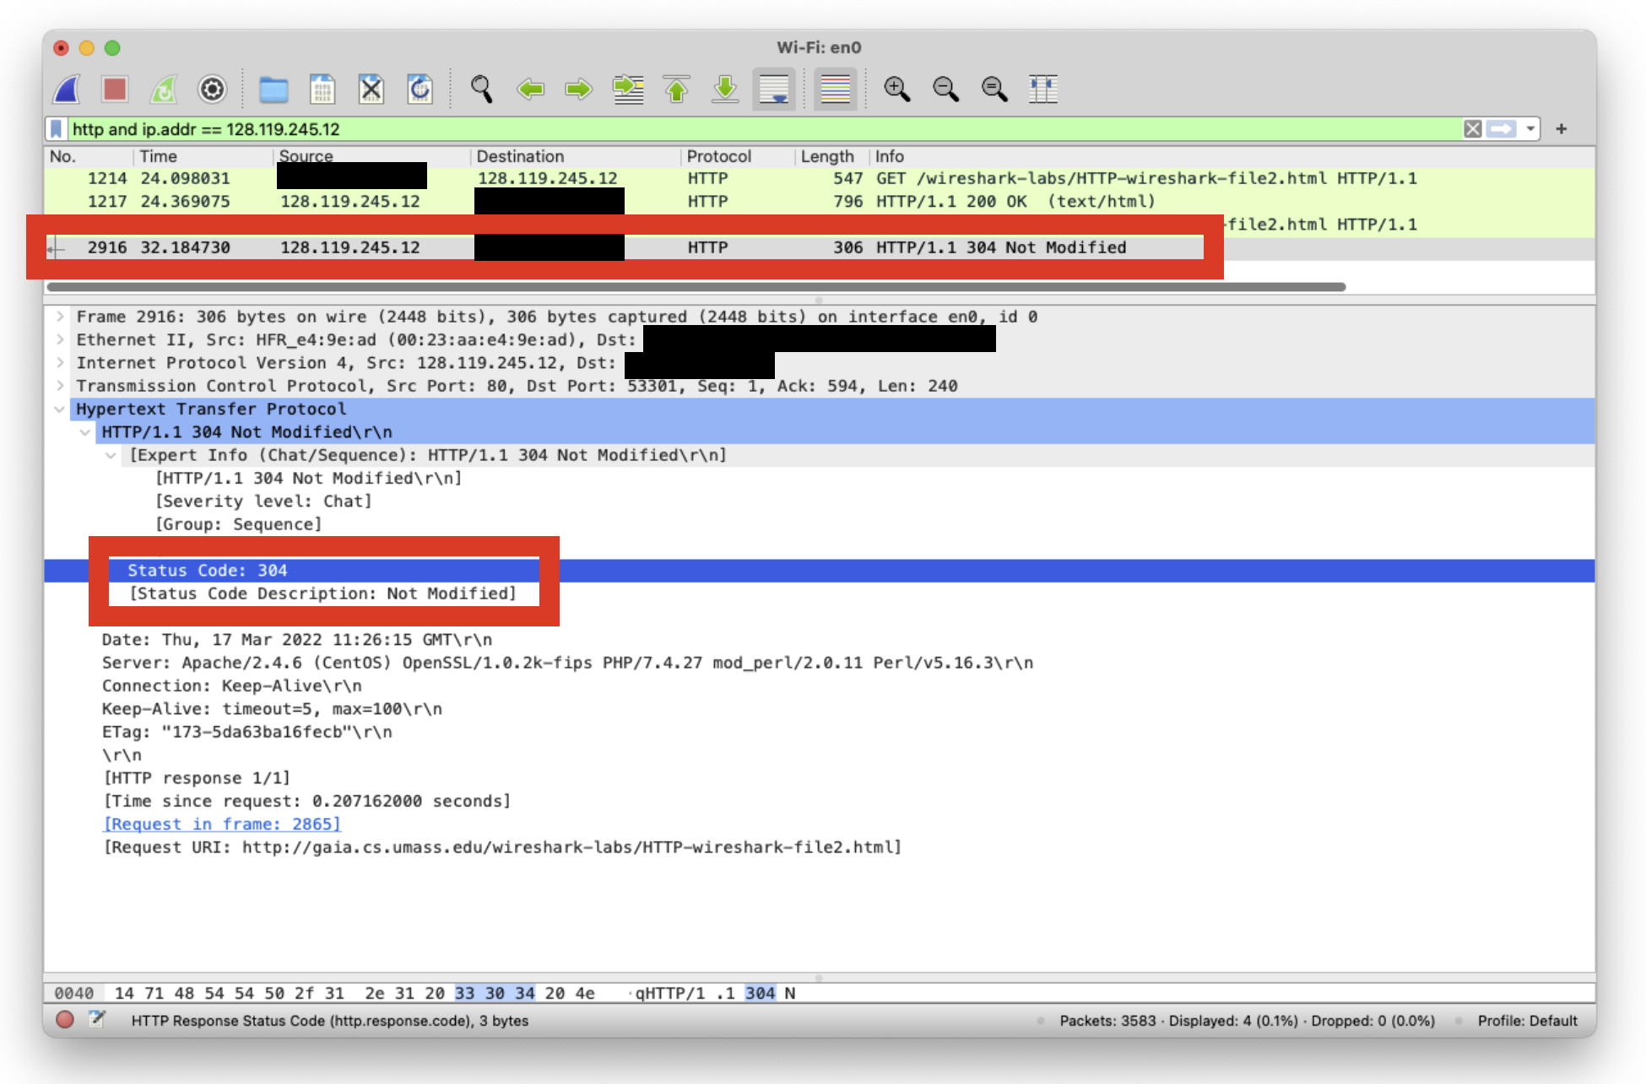Image resolution: width=1646 pixels, height=1084 pixels.
Task: Open a capture file folder icon
Action: point(273,89)
